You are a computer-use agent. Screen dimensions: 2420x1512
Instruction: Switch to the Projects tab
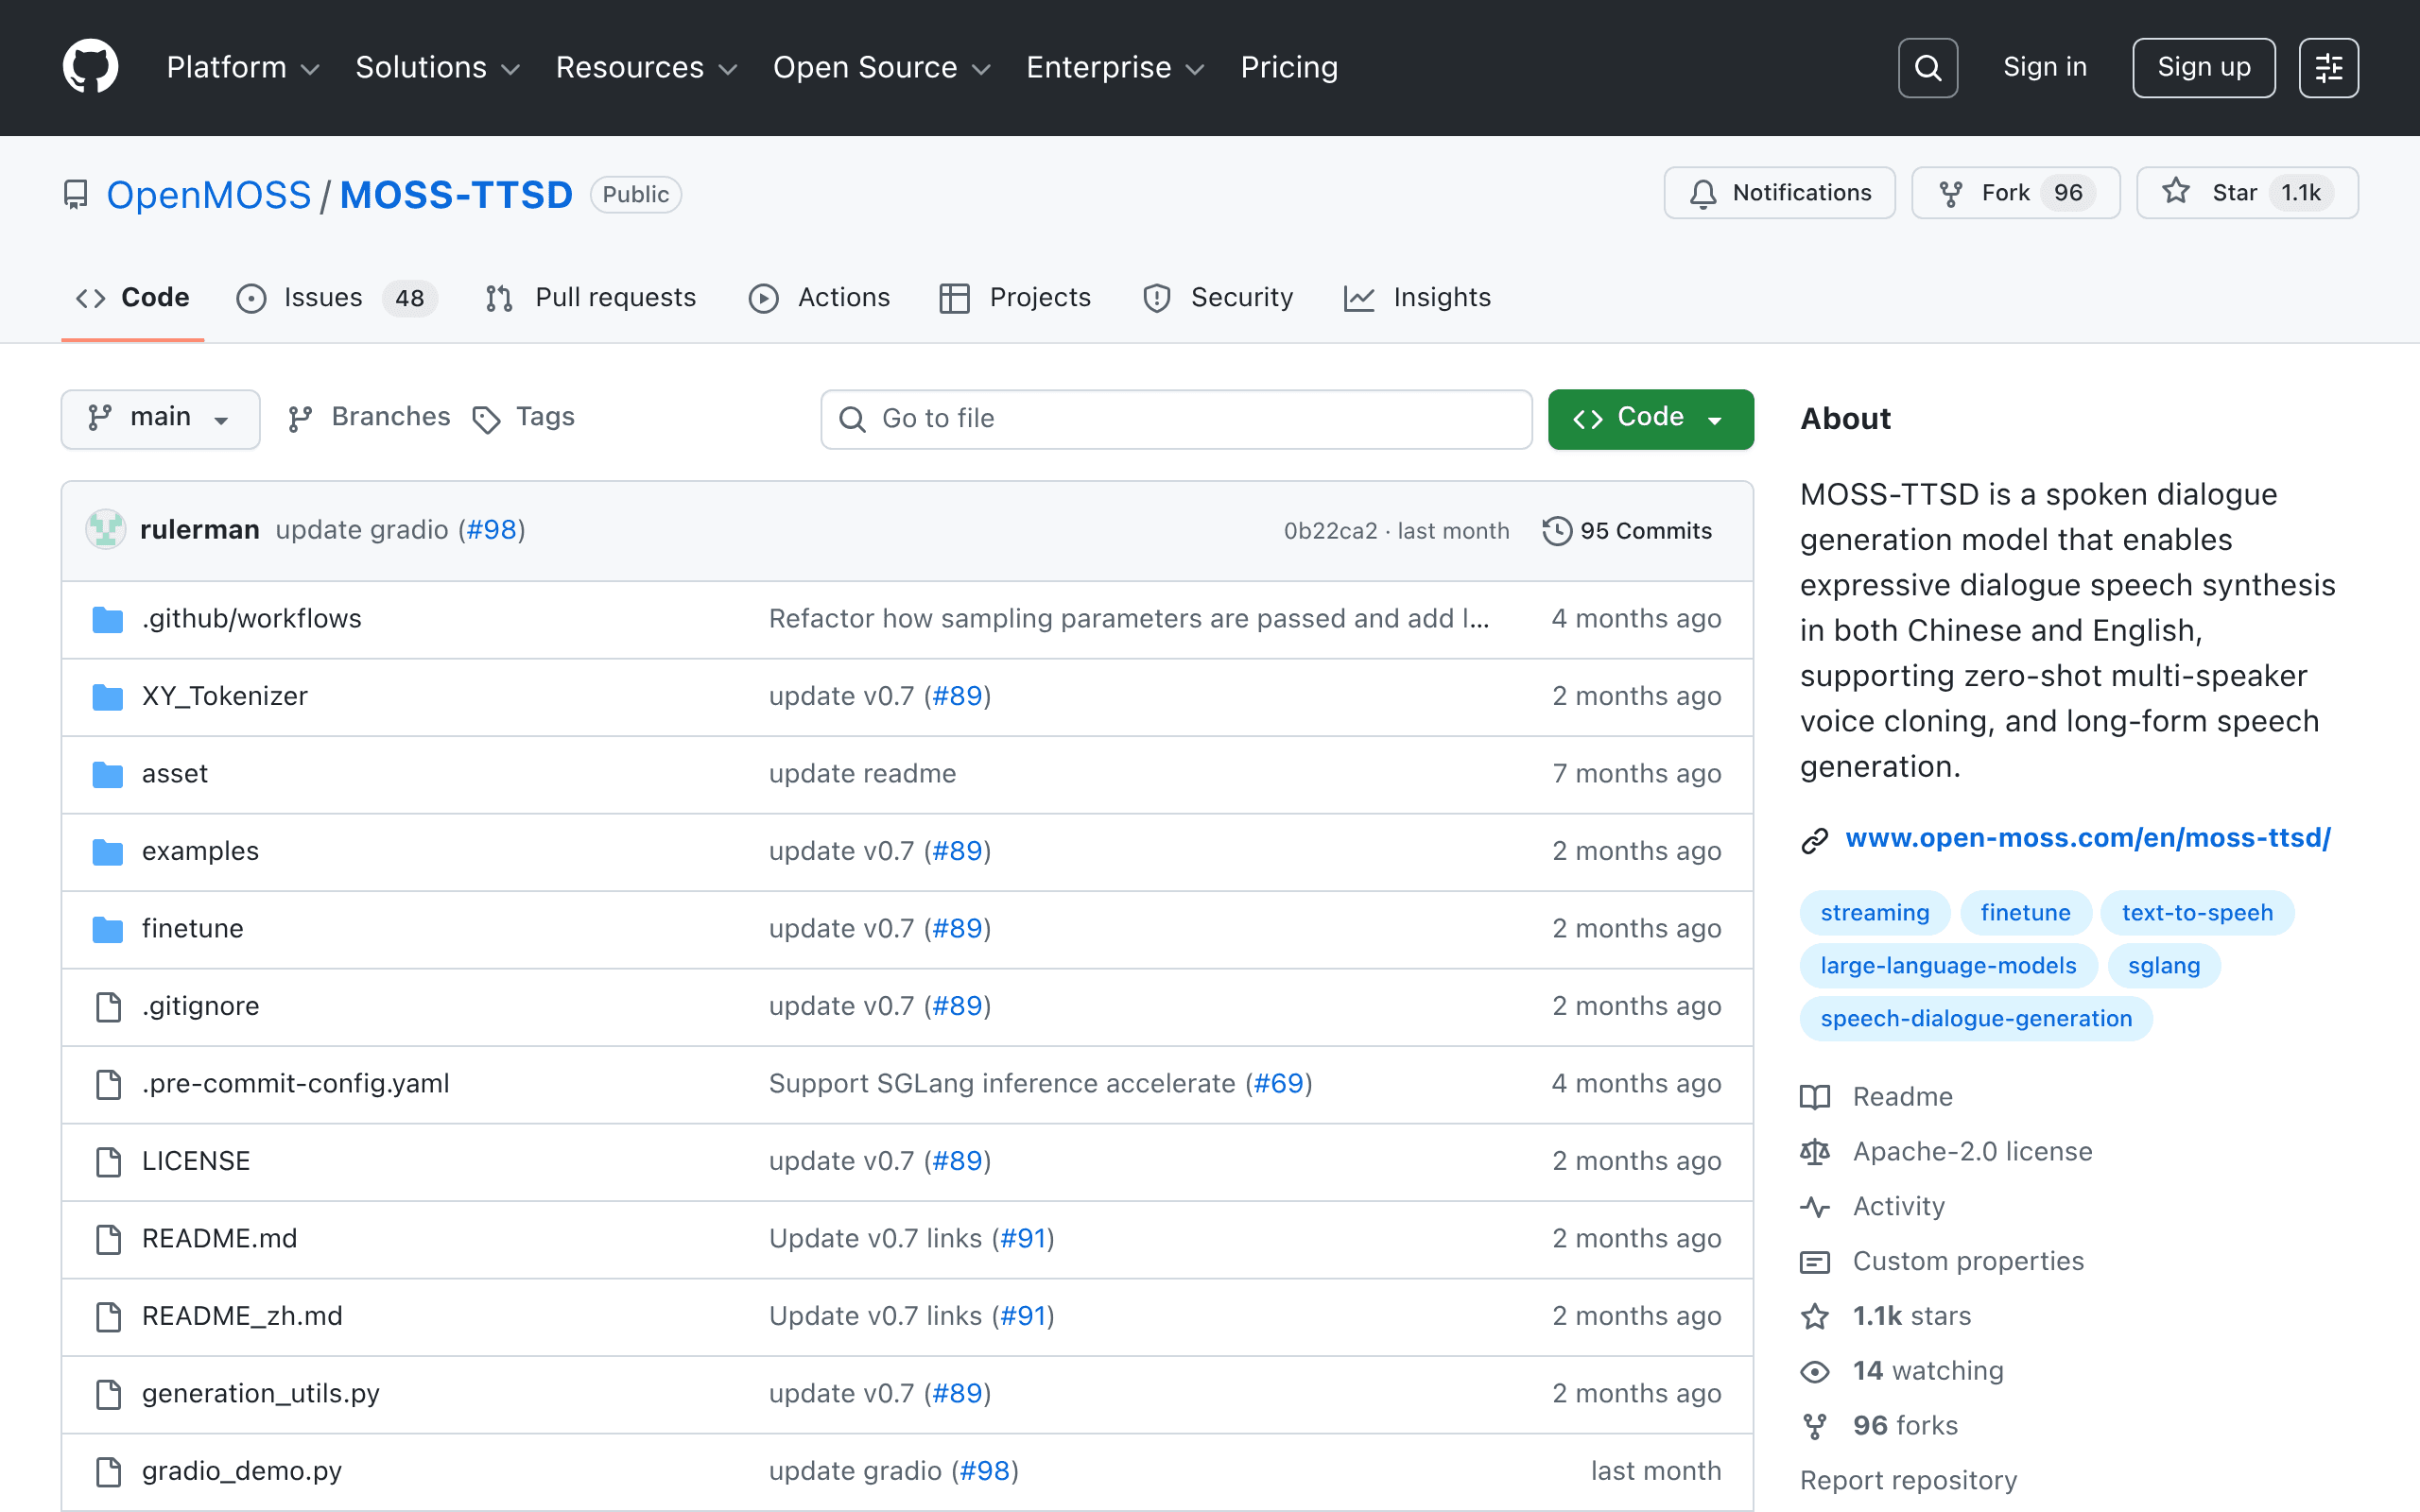(1015, 298)
